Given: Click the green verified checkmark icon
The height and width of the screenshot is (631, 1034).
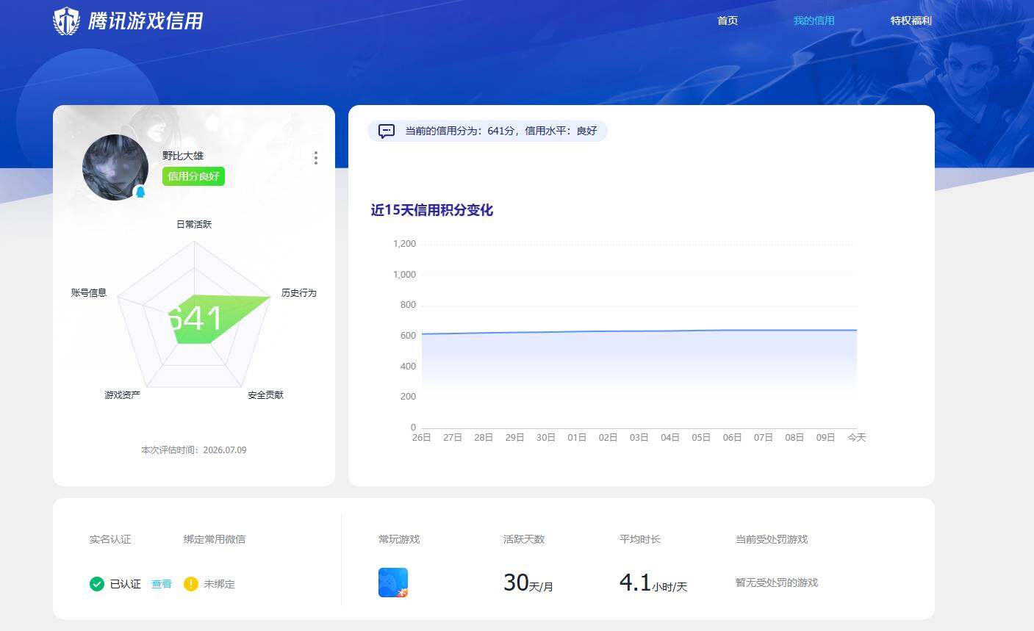Looking at the screenshot, I should coord(97,584).
